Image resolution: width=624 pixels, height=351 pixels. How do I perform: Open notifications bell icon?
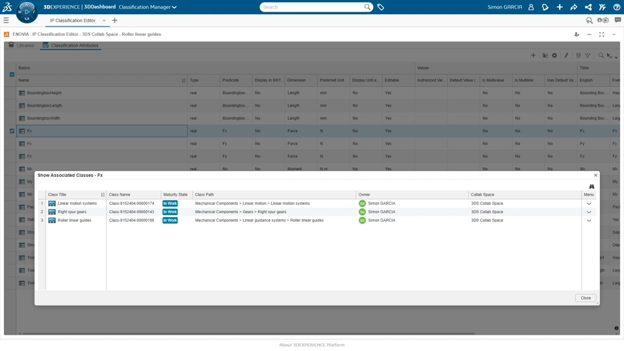[x=545, y=7]
